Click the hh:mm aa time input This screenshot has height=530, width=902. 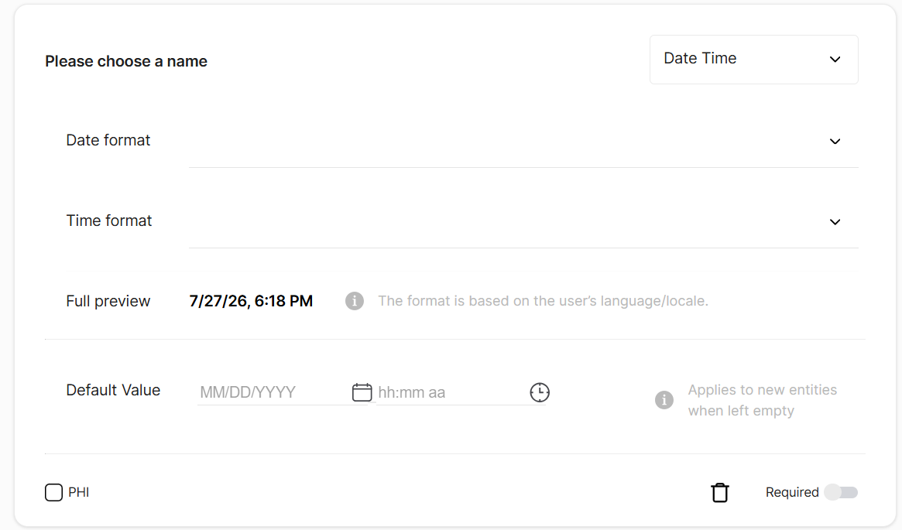point(451,392)
